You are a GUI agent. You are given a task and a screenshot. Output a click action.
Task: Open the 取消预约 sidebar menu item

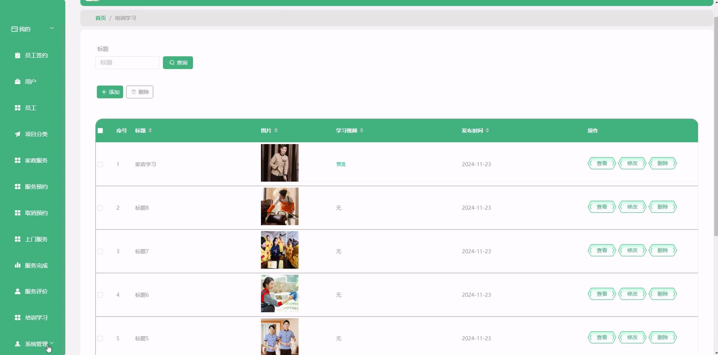pos(36,213)
